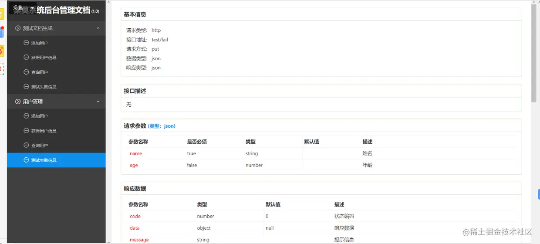Click the minus-circle icon of 测试失败信息 under 测试文档生成
This screenshot has width=540, height=244.
point(26,87)
